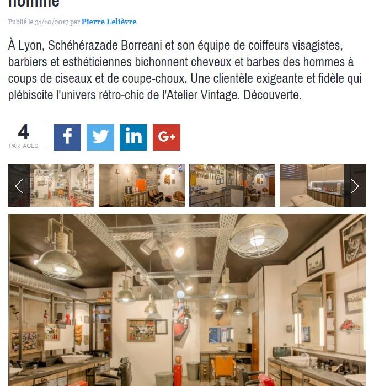This screenshot has width=374, height=386.
Task: Select second thumbnail with orange waiting area
Action: 142,185
